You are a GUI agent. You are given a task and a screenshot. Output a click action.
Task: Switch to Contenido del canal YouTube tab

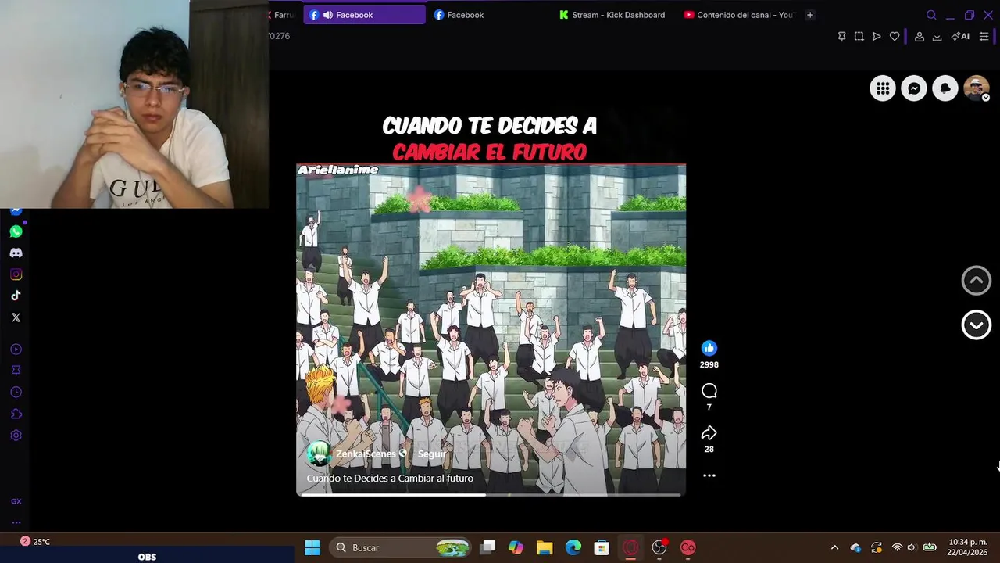[x=740, y=15]
